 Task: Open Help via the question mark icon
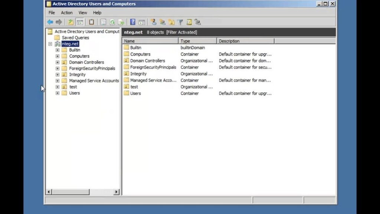pos(132,22)
